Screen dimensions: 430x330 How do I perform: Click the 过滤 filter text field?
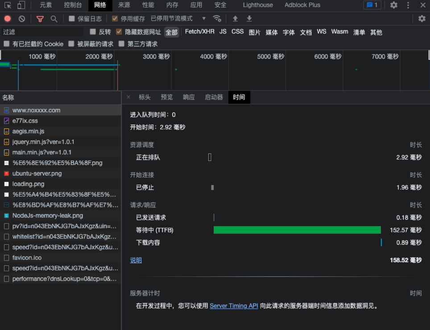[x=42, y=32]
